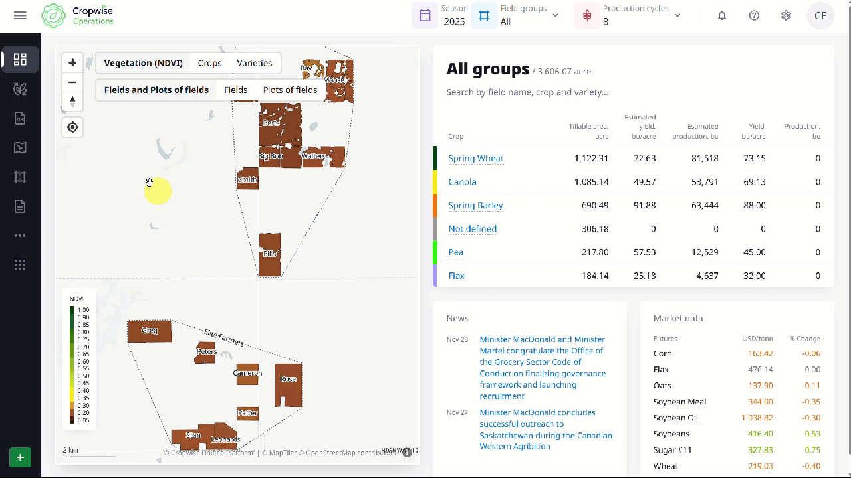This screenshot has height=478, width=851.
Task: Open the XLS reports sidebar icon
Action: (20, 118)
